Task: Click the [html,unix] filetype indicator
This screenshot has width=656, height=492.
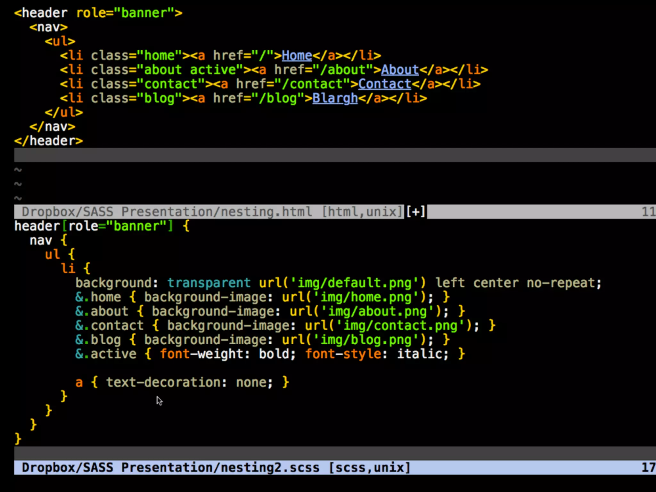Action: coord(362,212)
